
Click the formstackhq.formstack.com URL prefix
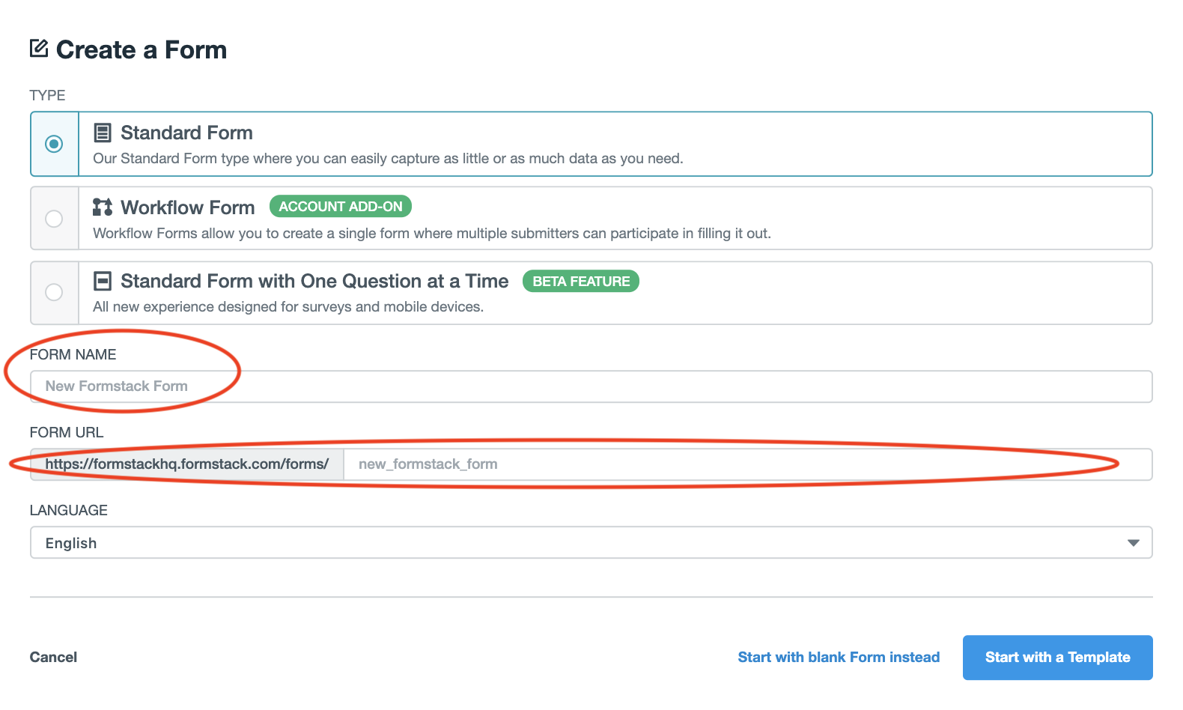coord(187,464)
